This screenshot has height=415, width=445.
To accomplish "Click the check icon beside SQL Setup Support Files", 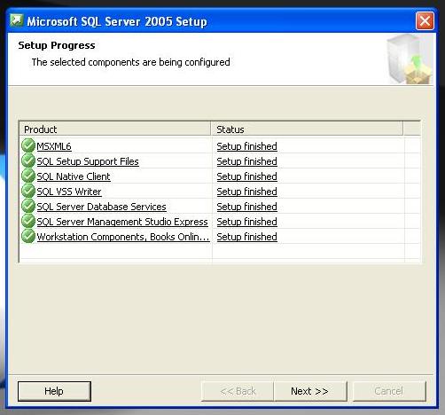I will (28, 161).
